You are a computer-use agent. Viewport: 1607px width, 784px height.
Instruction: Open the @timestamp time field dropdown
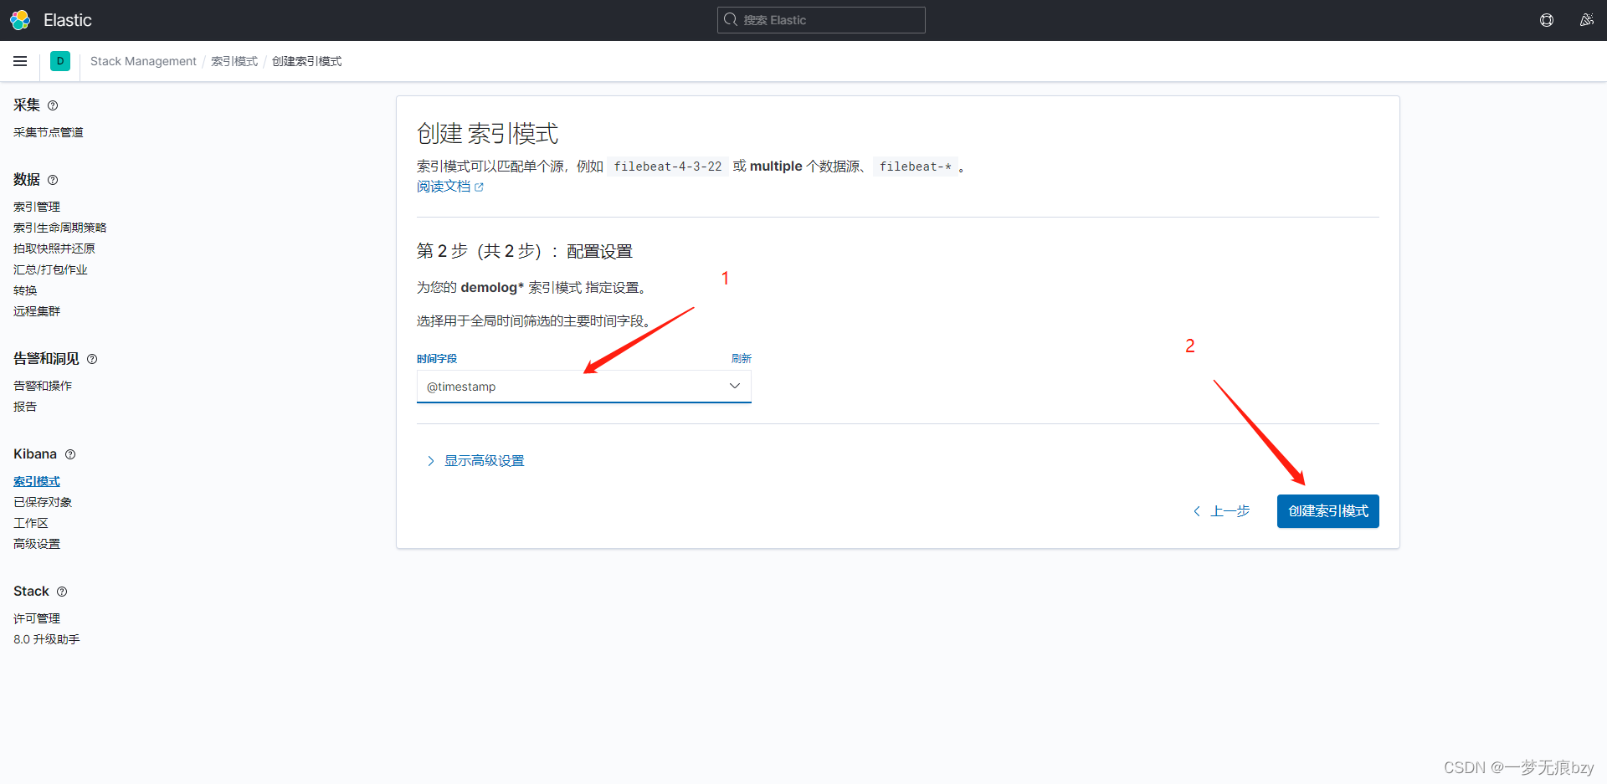tap(583, 387)
